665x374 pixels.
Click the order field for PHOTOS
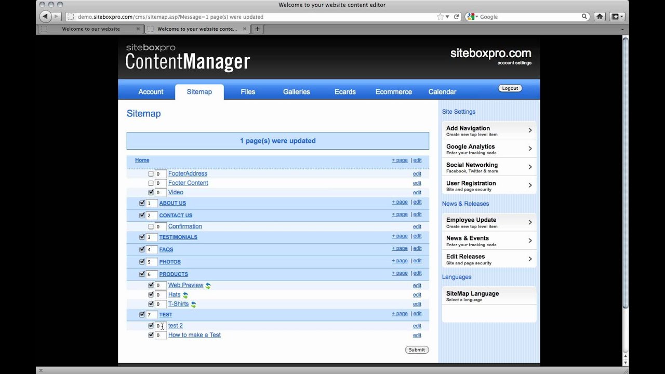(x=151, y=262)
